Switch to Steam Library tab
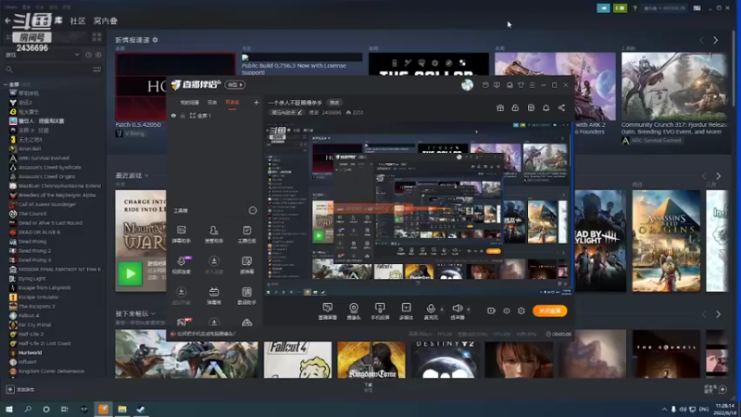The image size is (741, 417). pos(58,20)
